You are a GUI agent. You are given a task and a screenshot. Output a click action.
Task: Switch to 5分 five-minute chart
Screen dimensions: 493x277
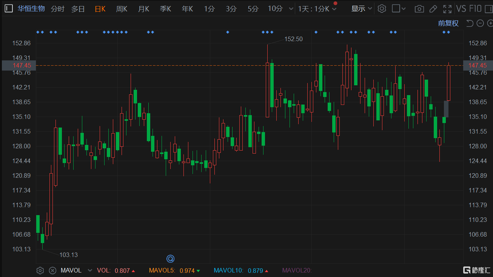(253, 9)
